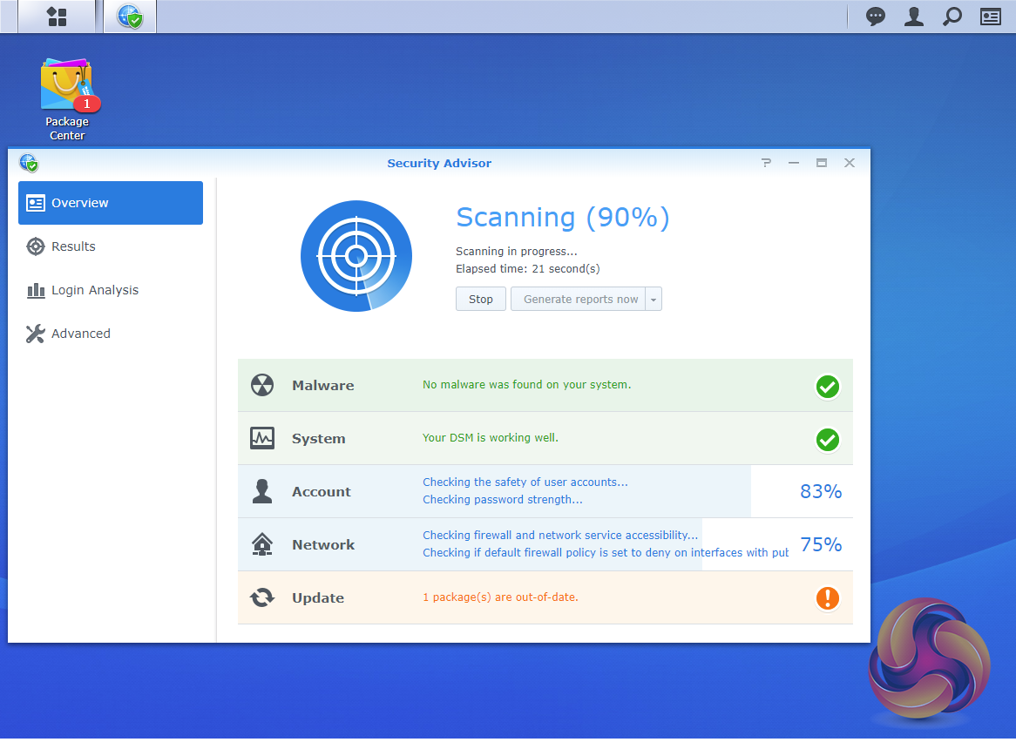Screen dimensions: 1016x742
Task: Click green checkmark in System row
Action: click(828, 440)
